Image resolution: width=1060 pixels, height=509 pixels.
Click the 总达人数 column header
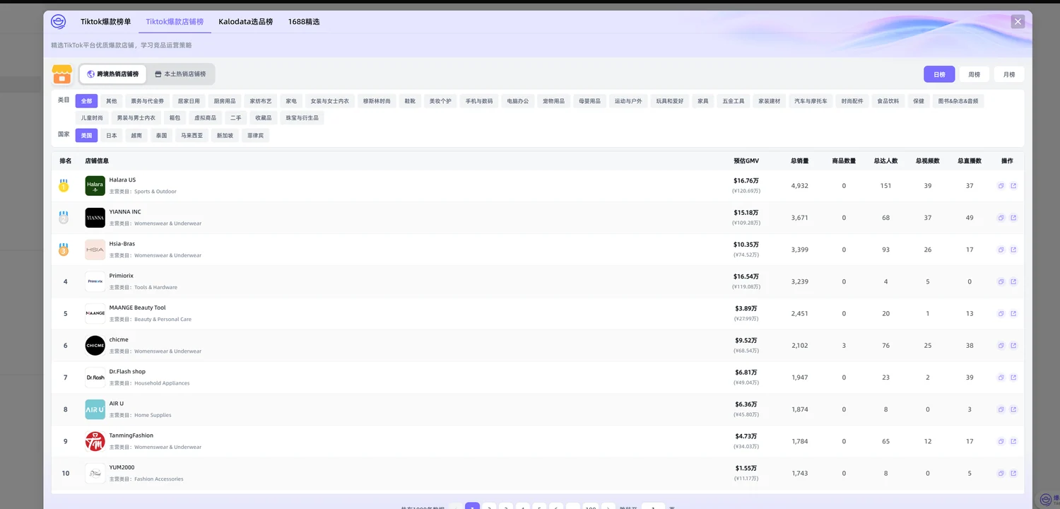click(885, 161)
